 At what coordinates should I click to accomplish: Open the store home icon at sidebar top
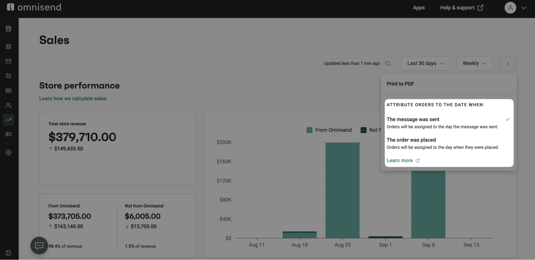[x=8, y=29]
